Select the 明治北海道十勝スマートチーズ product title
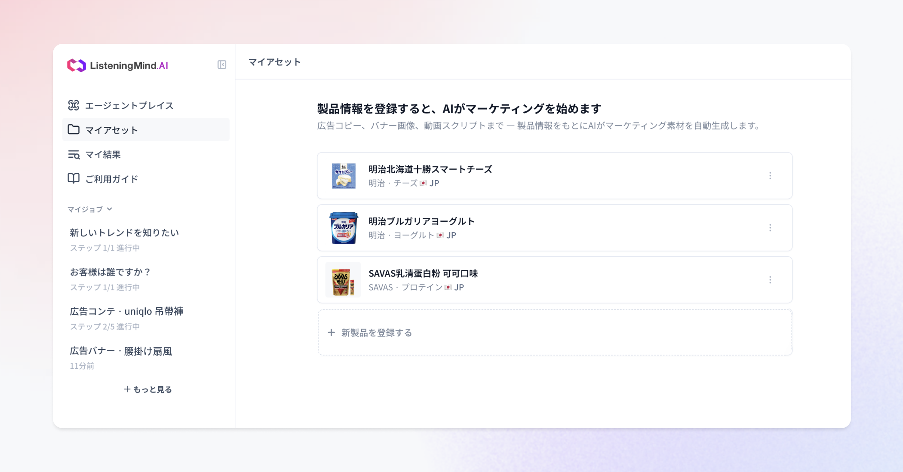 pos(430,169)
